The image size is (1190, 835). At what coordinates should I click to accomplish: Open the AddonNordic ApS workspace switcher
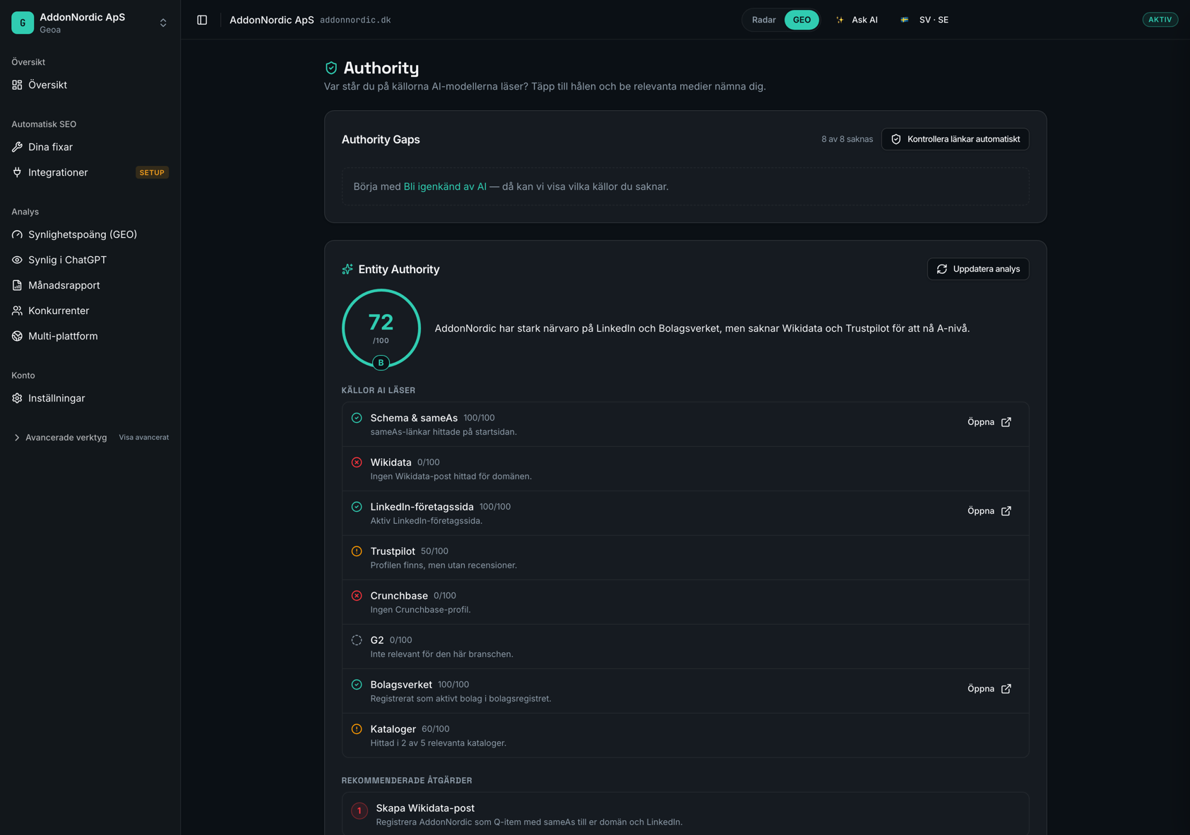click(x=90, y=23)
